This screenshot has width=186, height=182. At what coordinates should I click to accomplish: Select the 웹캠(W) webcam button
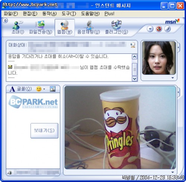(x=65, y=27)
